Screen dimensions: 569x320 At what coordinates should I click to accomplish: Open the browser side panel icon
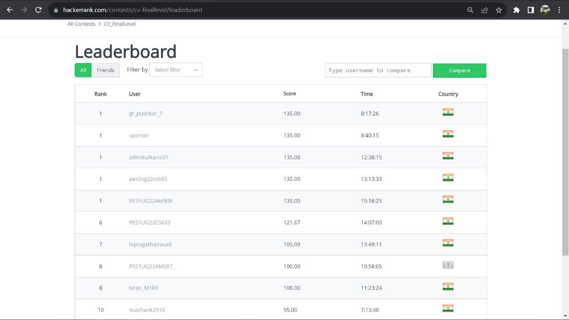531,10
